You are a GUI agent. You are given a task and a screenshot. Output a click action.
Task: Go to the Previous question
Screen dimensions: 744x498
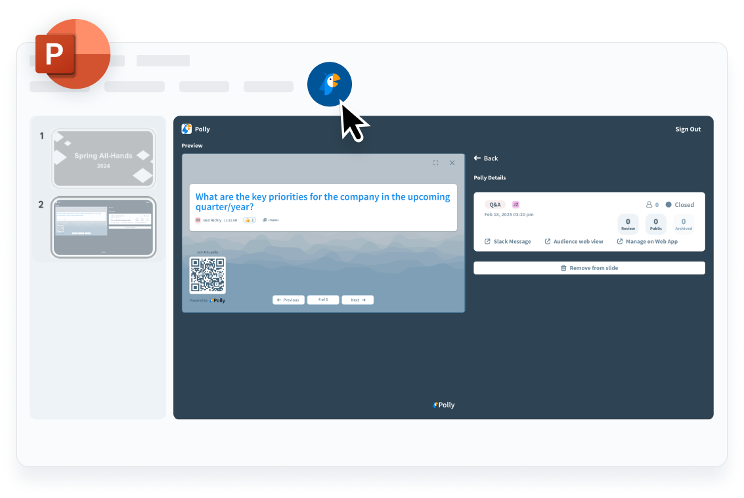pos(288,300)
